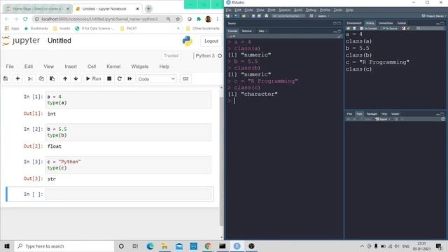Cut selected cells with scissors icon

(30, 78)
